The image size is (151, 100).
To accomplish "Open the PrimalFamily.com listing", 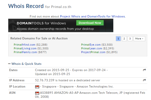I will coord(25,52).
